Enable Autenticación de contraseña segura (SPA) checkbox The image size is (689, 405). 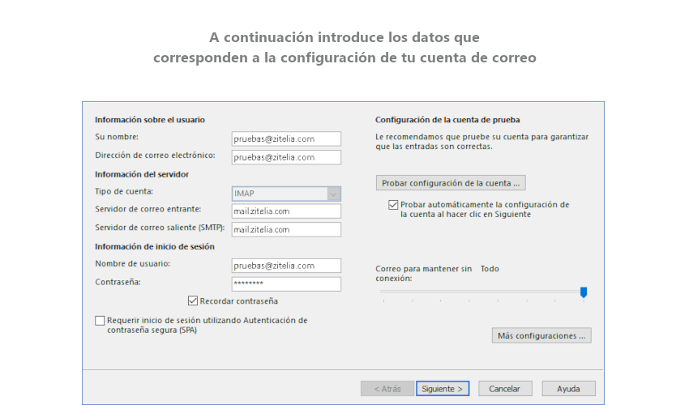[100, 321]
